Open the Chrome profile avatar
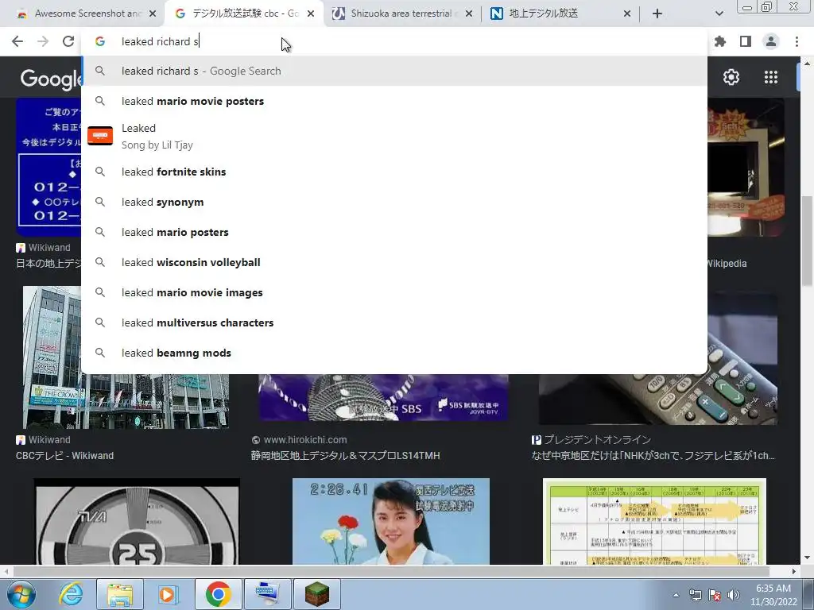 click(x=771, y=41)
